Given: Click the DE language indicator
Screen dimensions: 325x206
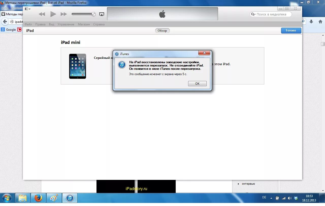Looking at the screenshot, I should point(264,197).
